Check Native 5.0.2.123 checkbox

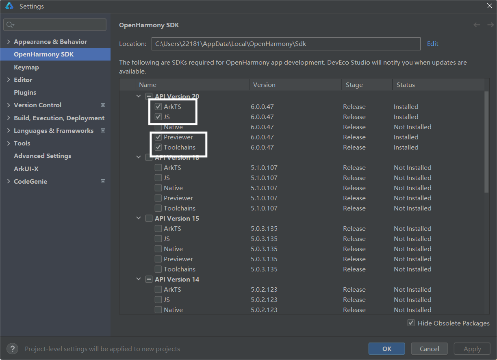click(158, 310)
